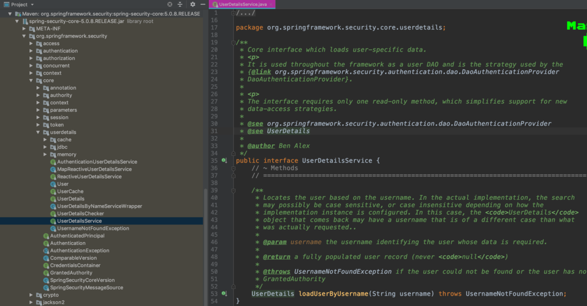Select UsernameNotFoundException in the project tree
Image resolution: width=587 pixels, height=306 pixels.
point(93,228)
